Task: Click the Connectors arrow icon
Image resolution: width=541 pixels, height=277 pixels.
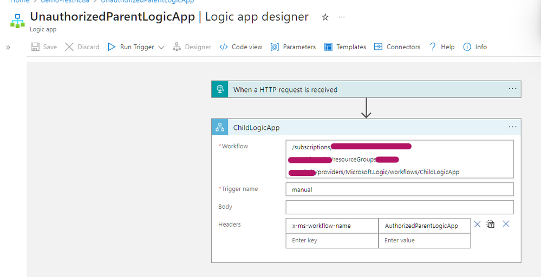Action: click(378, 47)
